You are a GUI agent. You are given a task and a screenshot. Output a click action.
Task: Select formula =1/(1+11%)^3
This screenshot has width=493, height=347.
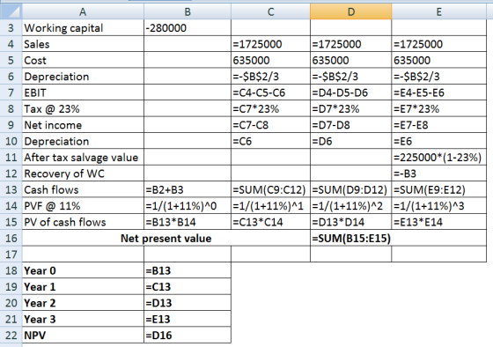(439, 206)
